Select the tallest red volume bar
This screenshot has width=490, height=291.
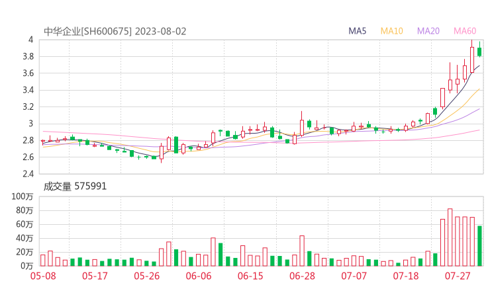pos(450,237)
